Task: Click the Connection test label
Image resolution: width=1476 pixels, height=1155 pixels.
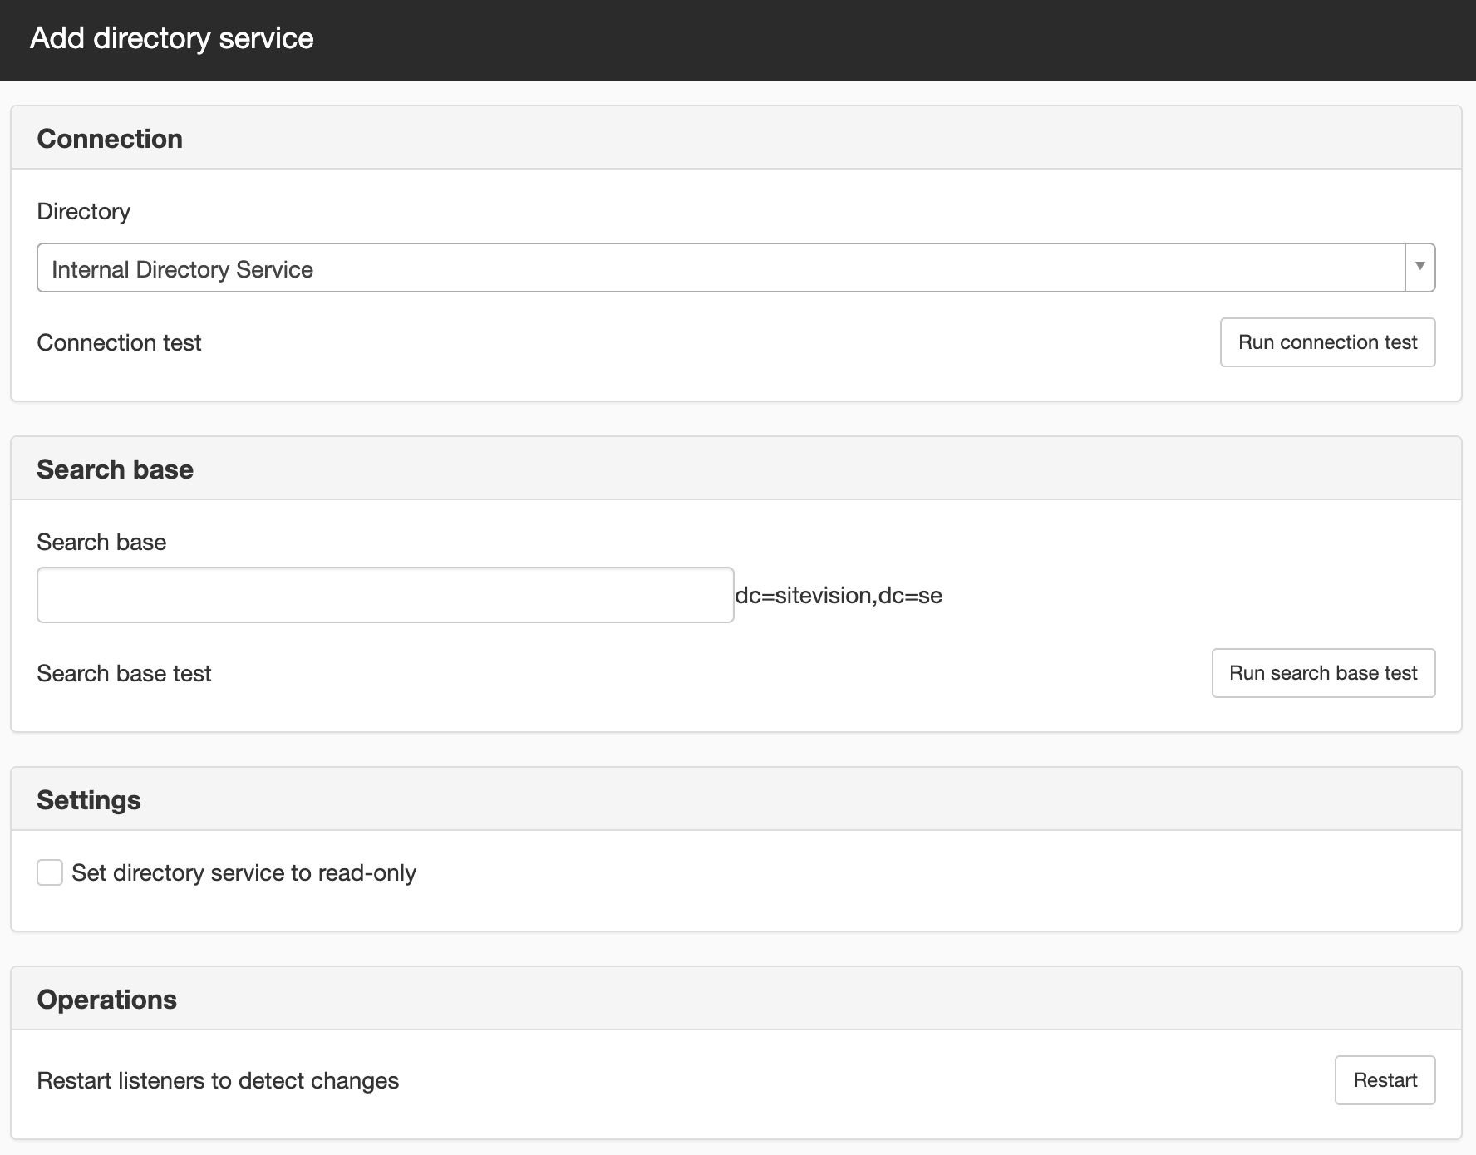Action: (x=120, y=342)
